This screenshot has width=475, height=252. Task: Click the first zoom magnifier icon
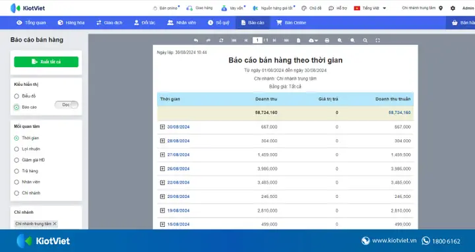coord(340,40)
